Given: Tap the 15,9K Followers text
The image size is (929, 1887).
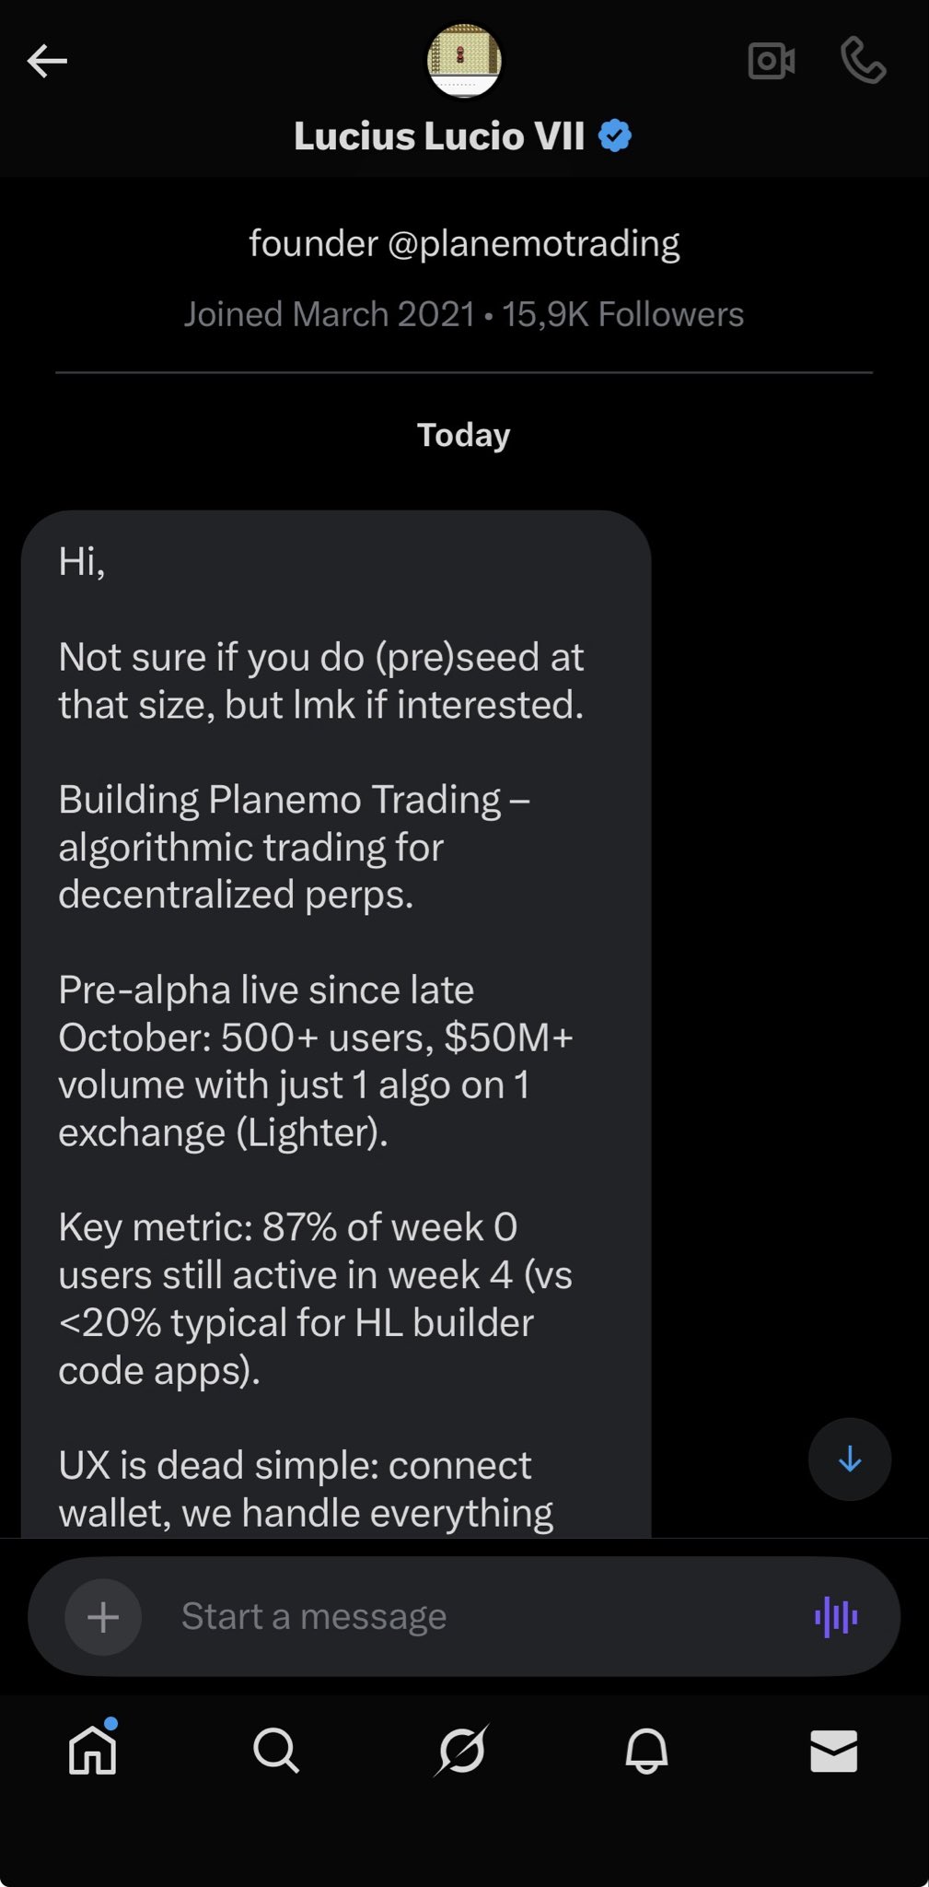Looking at the screenshot, I should tap(623, 315).
